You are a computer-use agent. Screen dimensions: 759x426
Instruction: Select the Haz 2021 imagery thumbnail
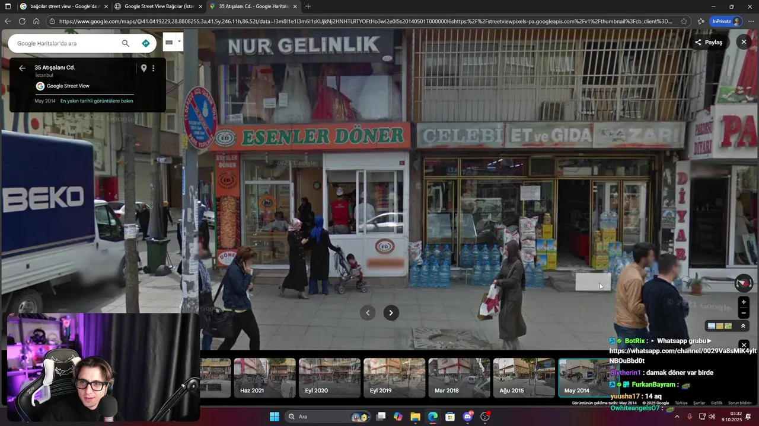pyautogui.click(x=264, y=377)
